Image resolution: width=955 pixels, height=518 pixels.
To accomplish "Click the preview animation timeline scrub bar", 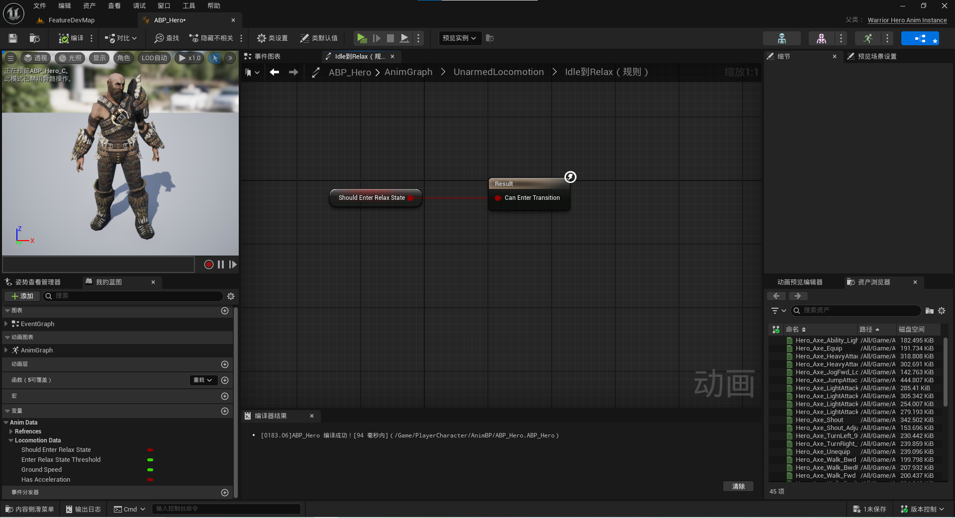I will point(98,264).
